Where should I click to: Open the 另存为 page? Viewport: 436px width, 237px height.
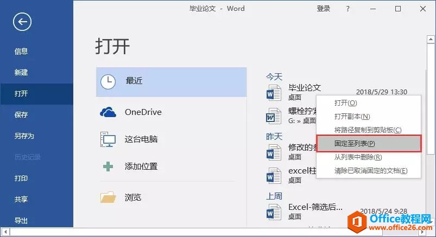pos(24,136)
